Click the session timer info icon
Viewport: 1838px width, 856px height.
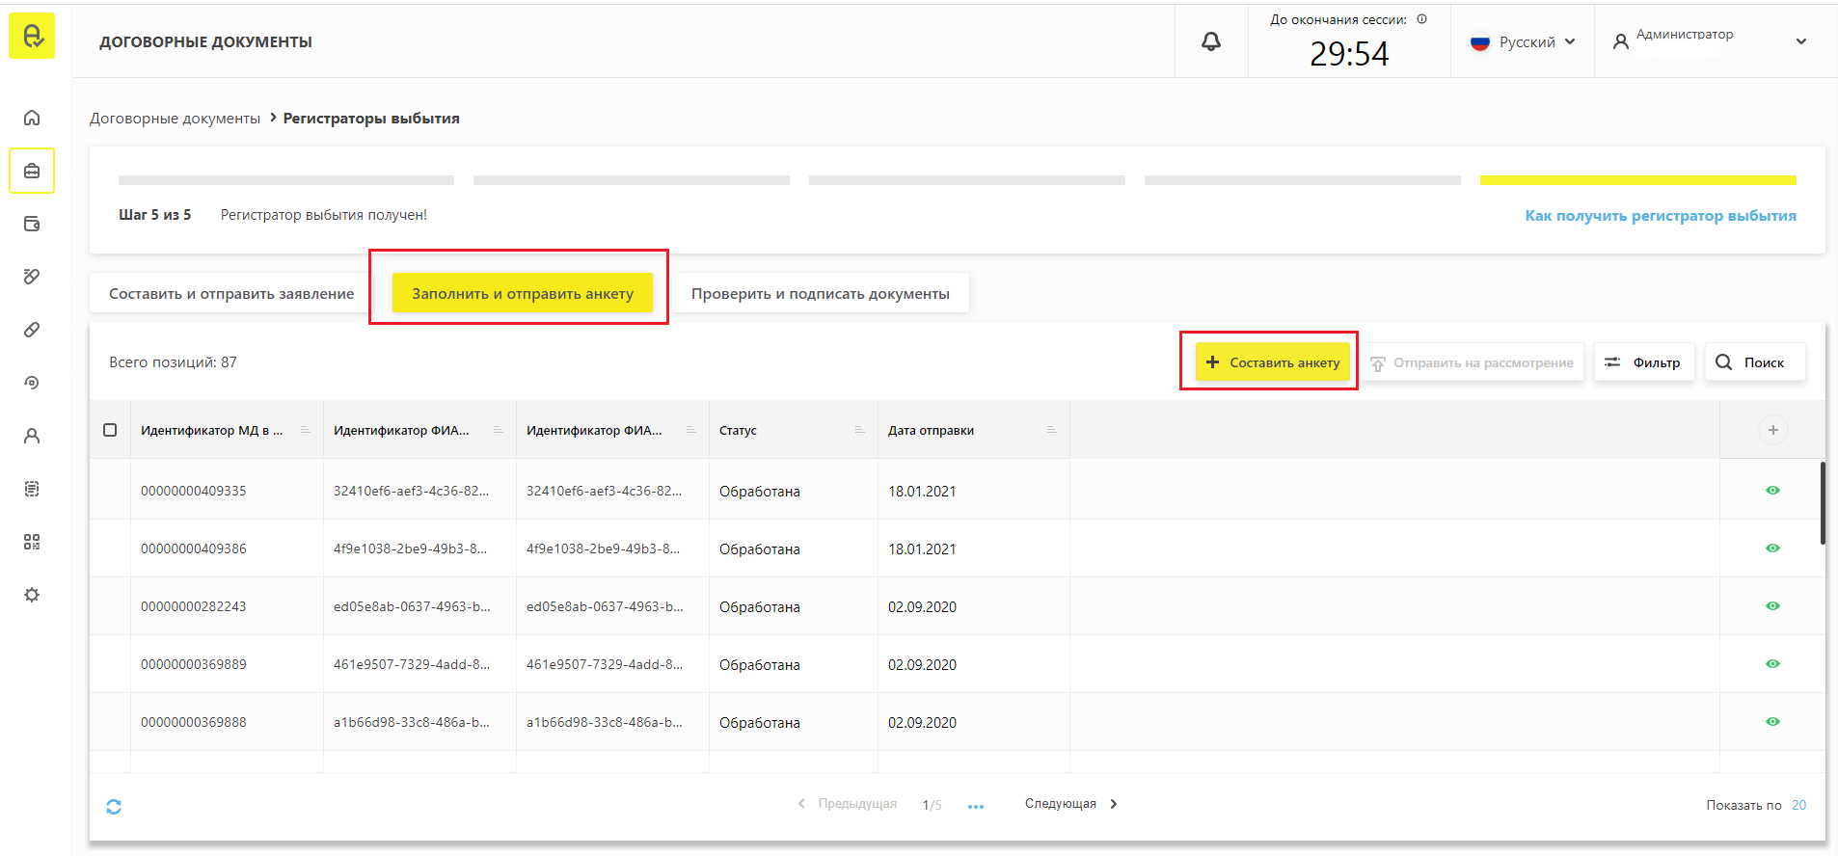coord(1421,19)
